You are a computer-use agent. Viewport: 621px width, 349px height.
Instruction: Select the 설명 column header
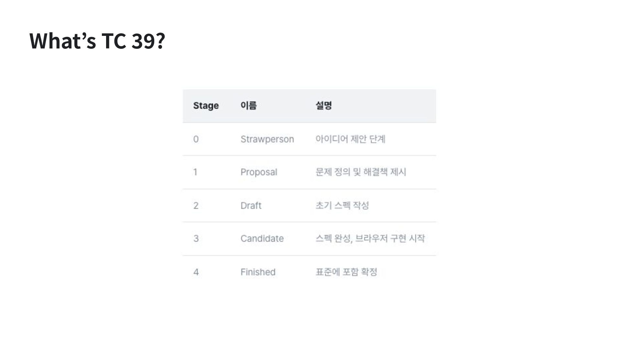click(x=323, y=106)
